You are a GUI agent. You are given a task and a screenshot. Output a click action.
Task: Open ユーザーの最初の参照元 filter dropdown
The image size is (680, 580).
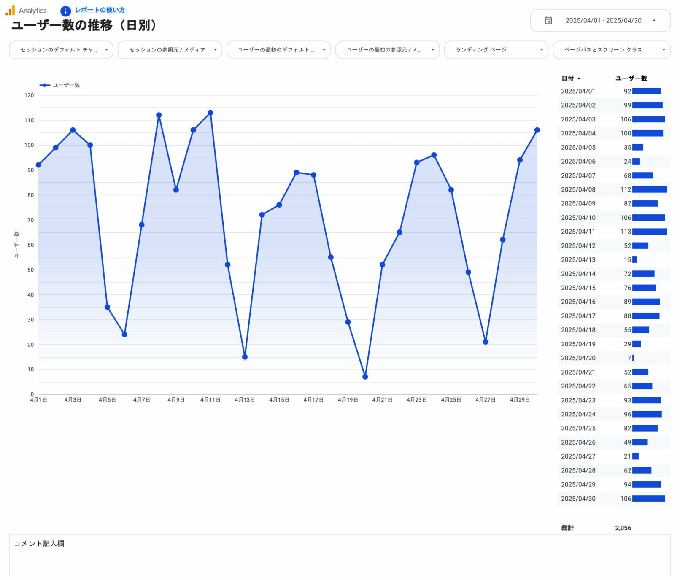point(387,50)
